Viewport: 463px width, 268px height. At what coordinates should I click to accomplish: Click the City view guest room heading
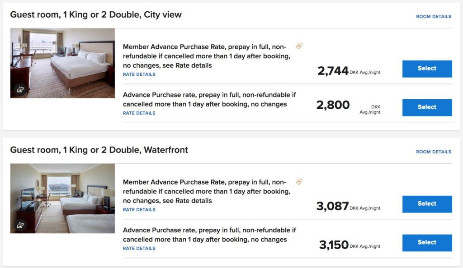(96, 15)
